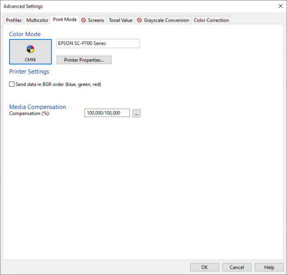Image resolution: width=287 pixels, height=275 pixels.
Task: Click the disabled icon beside Grayscale Conversion
Action: tap(139, 20)
